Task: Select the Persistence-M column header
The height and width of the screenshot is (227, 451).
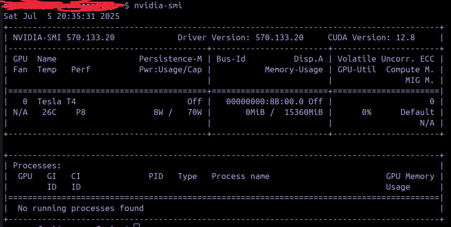Action: coord(171,59)
